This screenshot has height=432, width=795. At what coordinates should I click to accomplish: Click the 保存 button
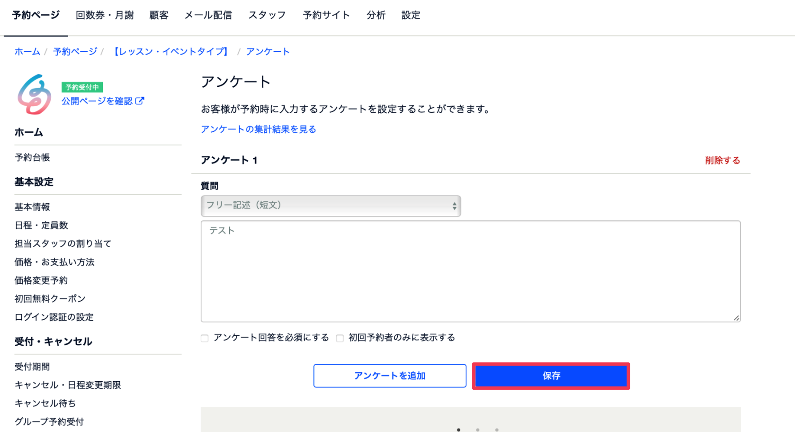(x=551, y=376)
